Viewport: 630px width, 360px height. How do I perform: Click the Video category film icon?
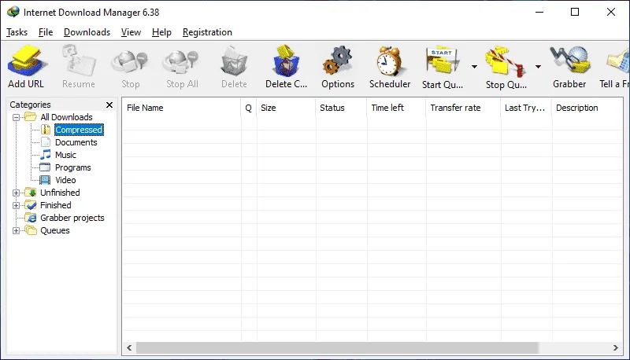pyautogui.click(x=45, y=180)
